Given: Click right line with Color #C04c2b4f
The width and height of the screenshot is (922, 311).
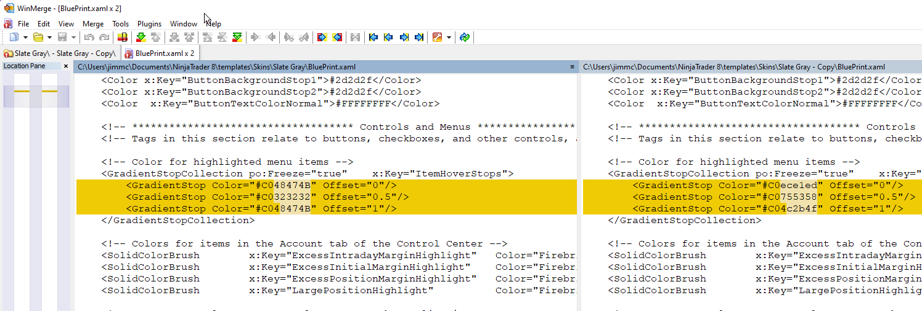Looking at the screenshot, I should click(753, 209).
